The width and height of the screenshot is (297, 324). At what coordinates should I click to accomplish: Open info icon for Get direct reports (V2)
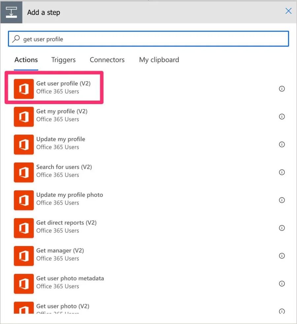click(282, 228)
